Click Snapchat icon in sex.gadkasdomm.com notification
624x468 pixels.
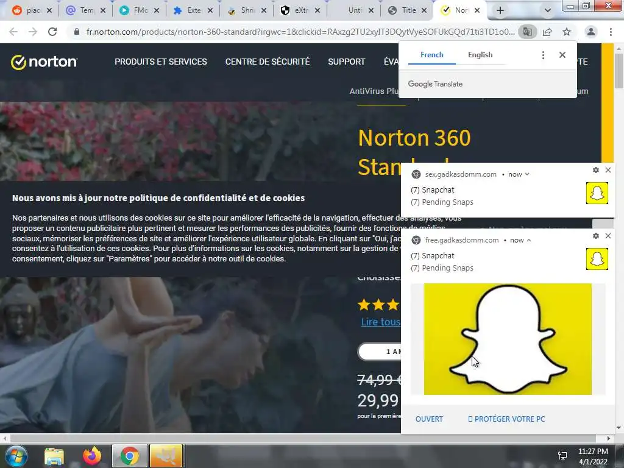click(x=597, y=193)
